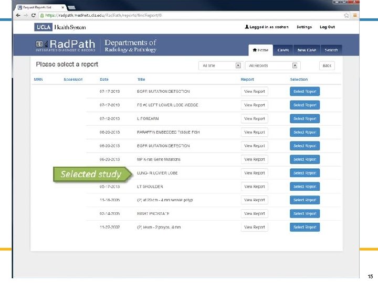View Report for ileum 2 polyps
Image resolution: width=378 pixels, height=283 pixels.
[x=254, y=227]
